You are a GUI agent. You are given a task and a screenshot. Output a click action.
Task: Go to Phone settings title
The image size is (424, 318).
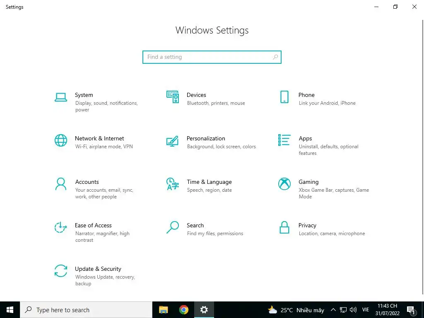(306, 95)
